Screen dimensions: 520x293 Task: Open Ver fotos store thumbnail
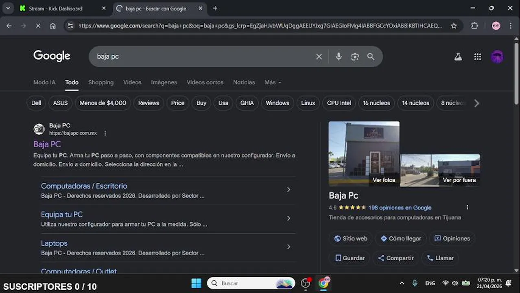click(x=364, y=154)
